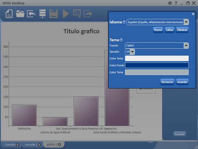Click the new document icon in toolbar
This screenshot has height=149, width=198.
[x=9, y=14]
